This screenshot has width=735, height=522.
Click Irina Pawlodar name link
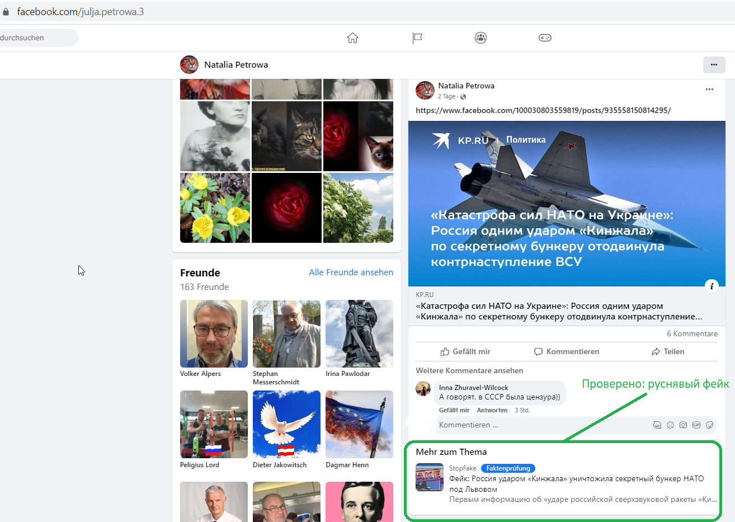(x=347, y=374)
